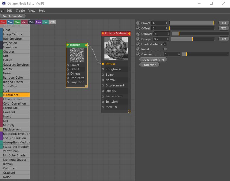
Task: Click the Cinema 4D app icon in title bar
Action: [3, 4]
